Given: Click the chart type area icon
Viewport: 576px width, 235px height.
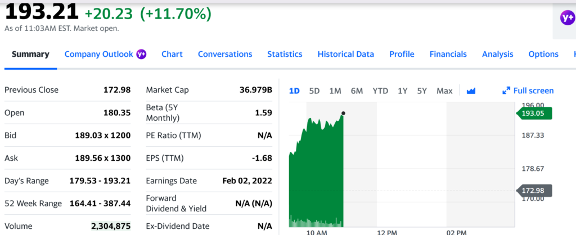Looking at the screenshot, I should pos(471,91).
